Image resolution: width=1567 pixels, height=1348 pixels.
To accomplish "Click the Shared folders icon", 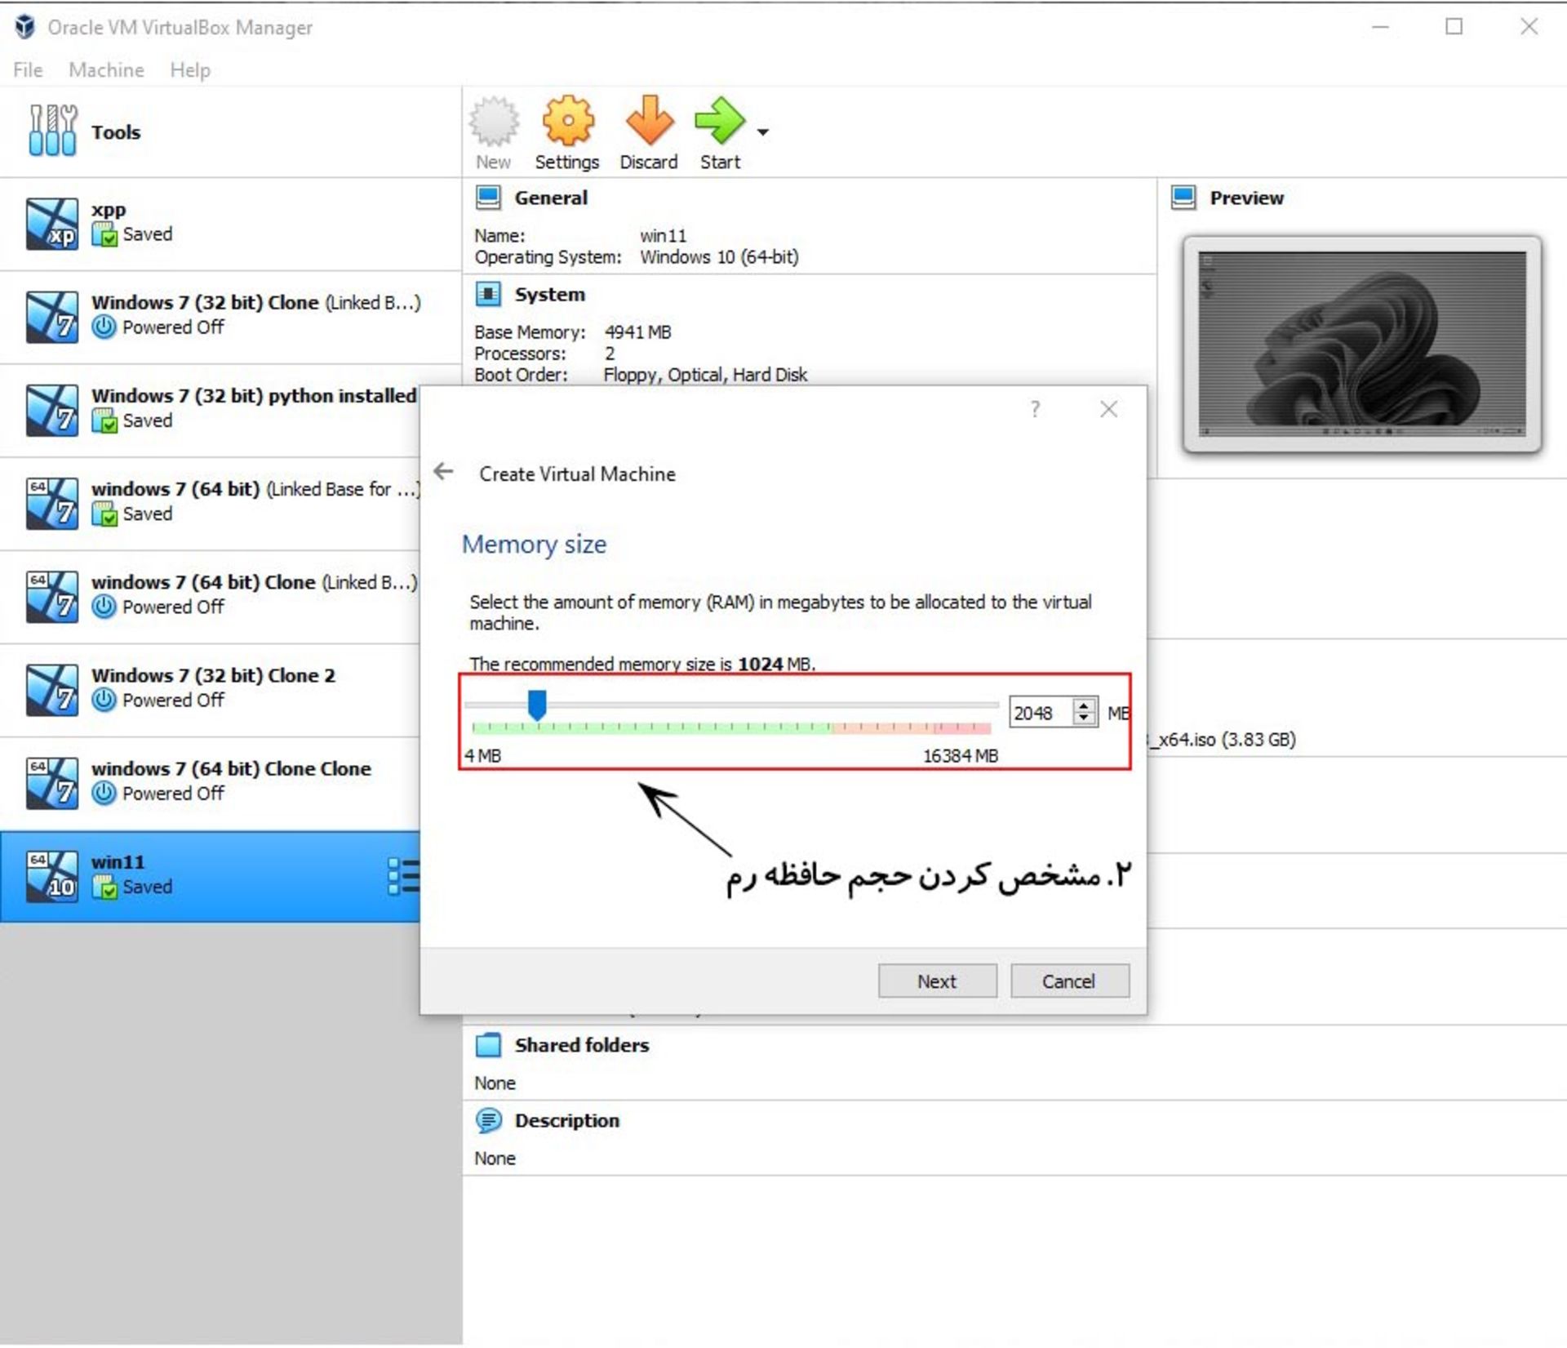I will click(x=488, y=1046).
